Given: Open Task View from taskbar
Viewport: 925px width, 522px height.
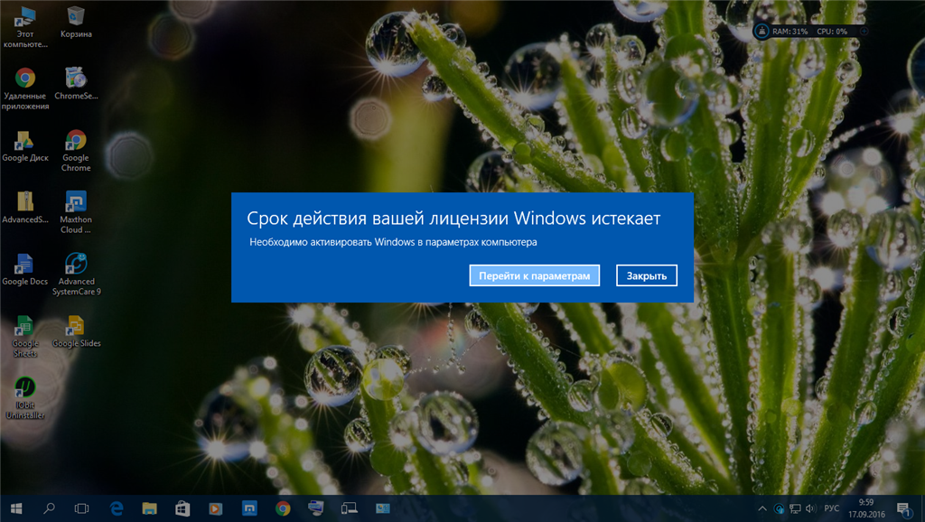Looking at the screenshot, I should click(x=82, y=508).
